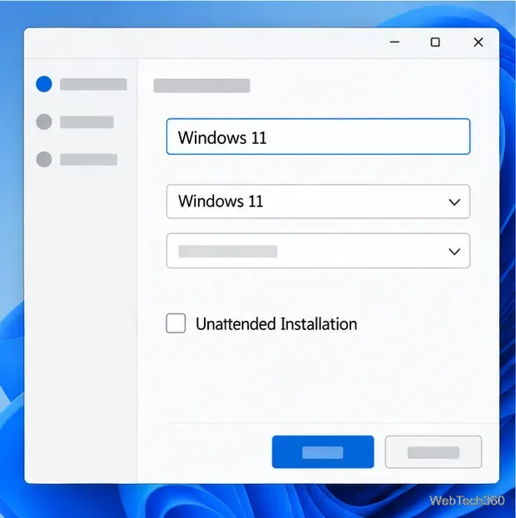Select the third sidebar step
This screenshot has width=516, height=518.
tap(77, 160)
